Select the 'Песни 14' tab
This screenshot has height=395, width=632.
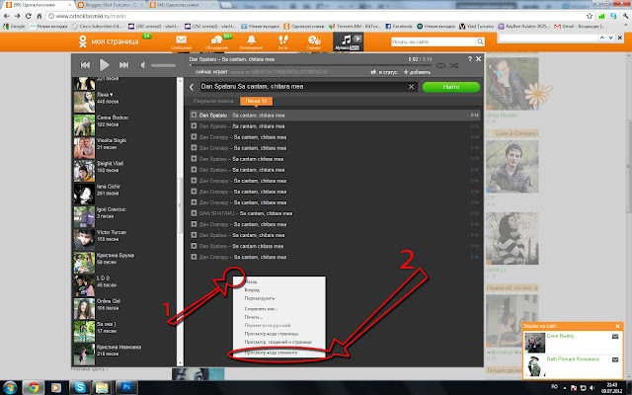tap(257, 101)
